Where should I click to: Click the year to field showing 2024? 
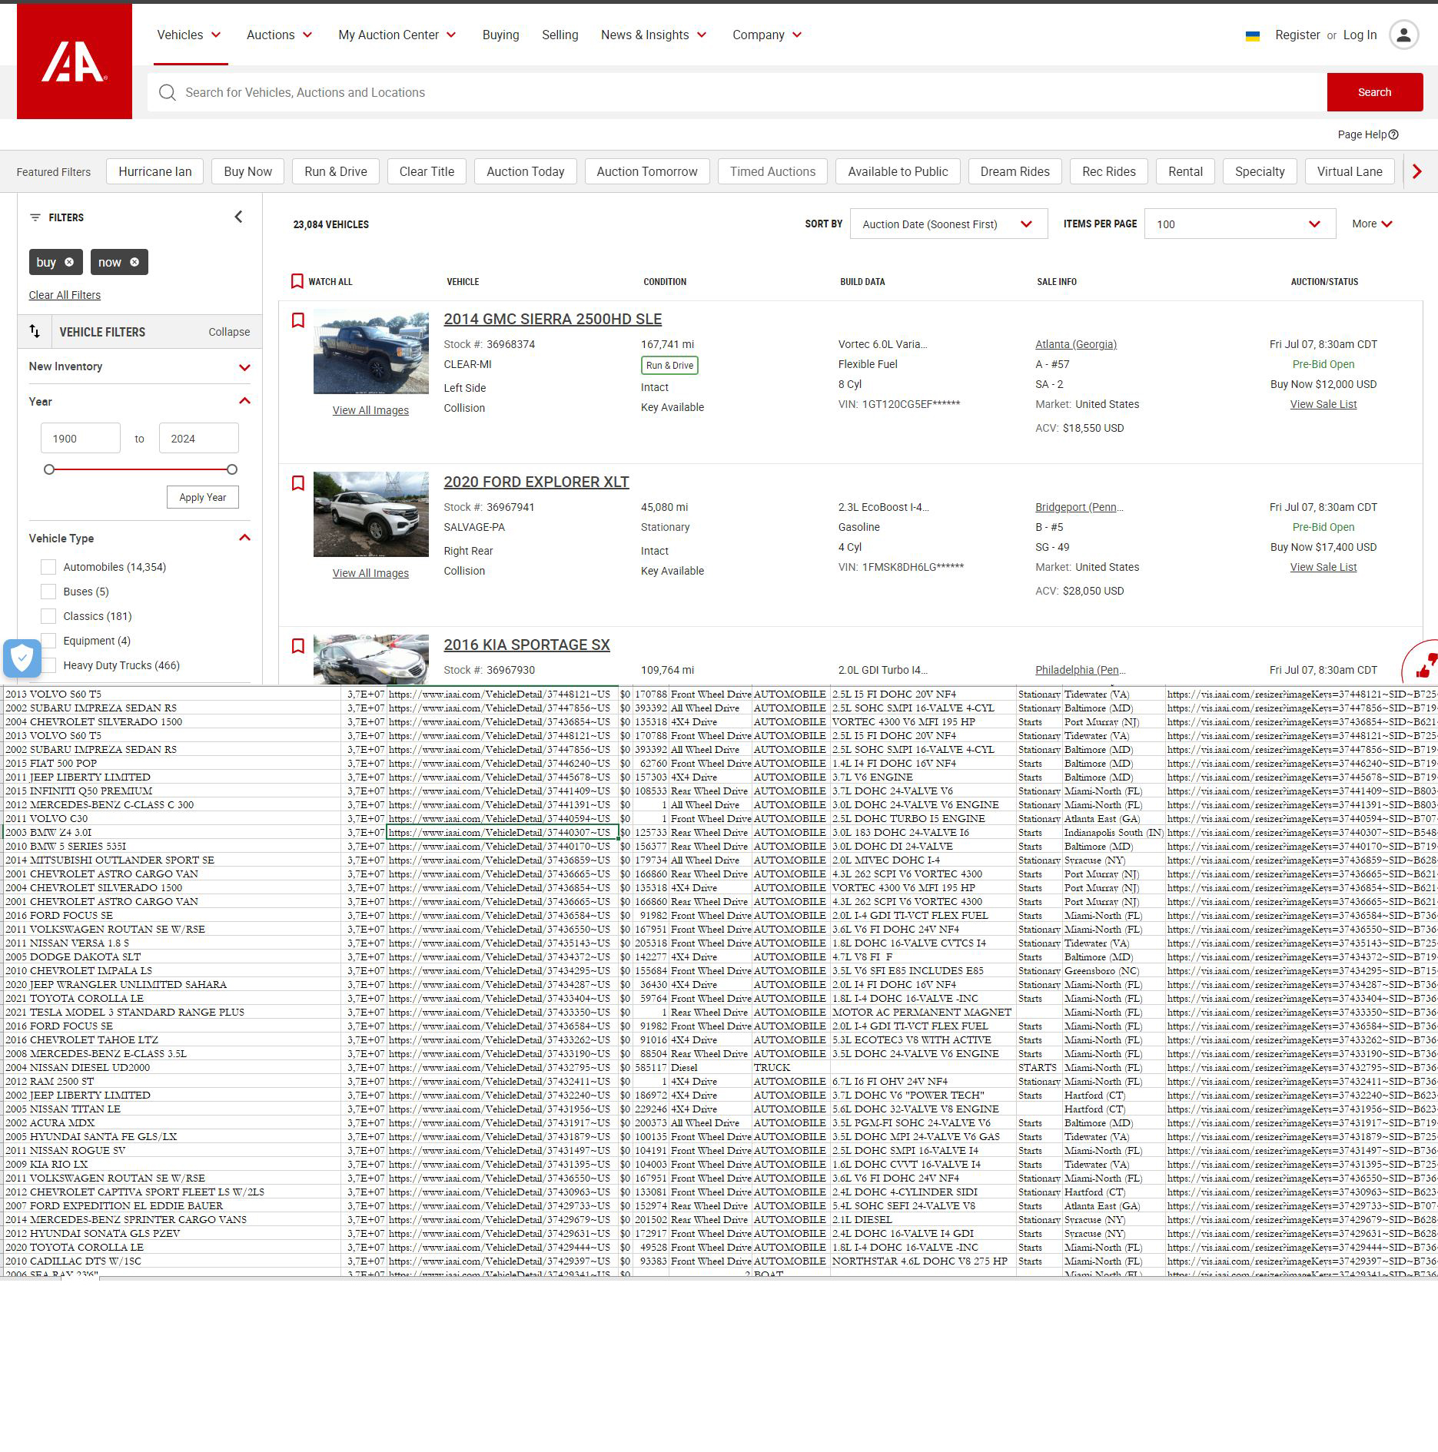click(199, 438)
